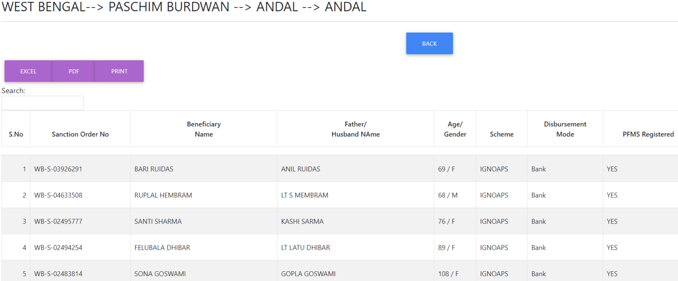Select sanction order WB-S-03926291
Viewport: 678px width, 281px height.
point(58,169)
